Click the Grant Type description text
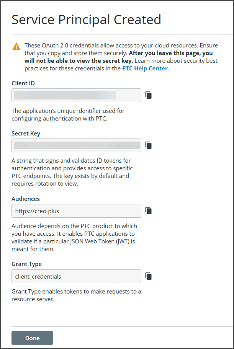 [76, 295]
